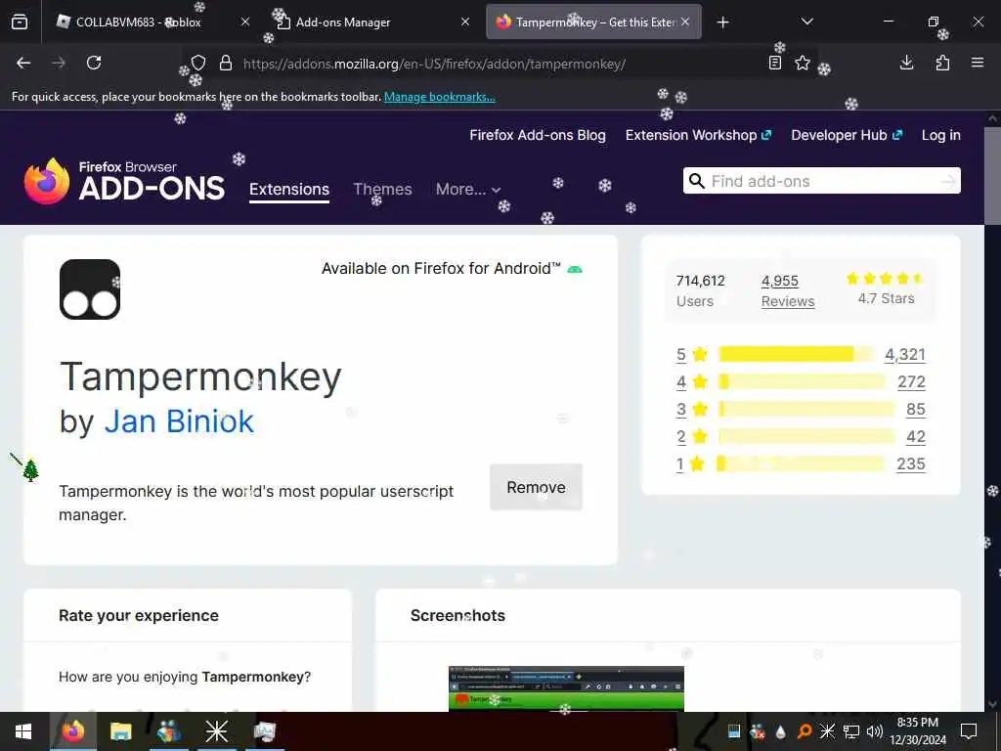Open the 235 one-star count

pos(911,464)
